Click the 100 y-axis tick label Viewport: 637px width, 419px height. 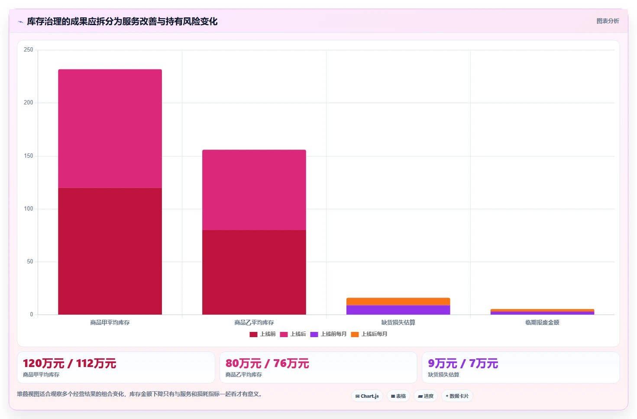[x=29, y=209]
